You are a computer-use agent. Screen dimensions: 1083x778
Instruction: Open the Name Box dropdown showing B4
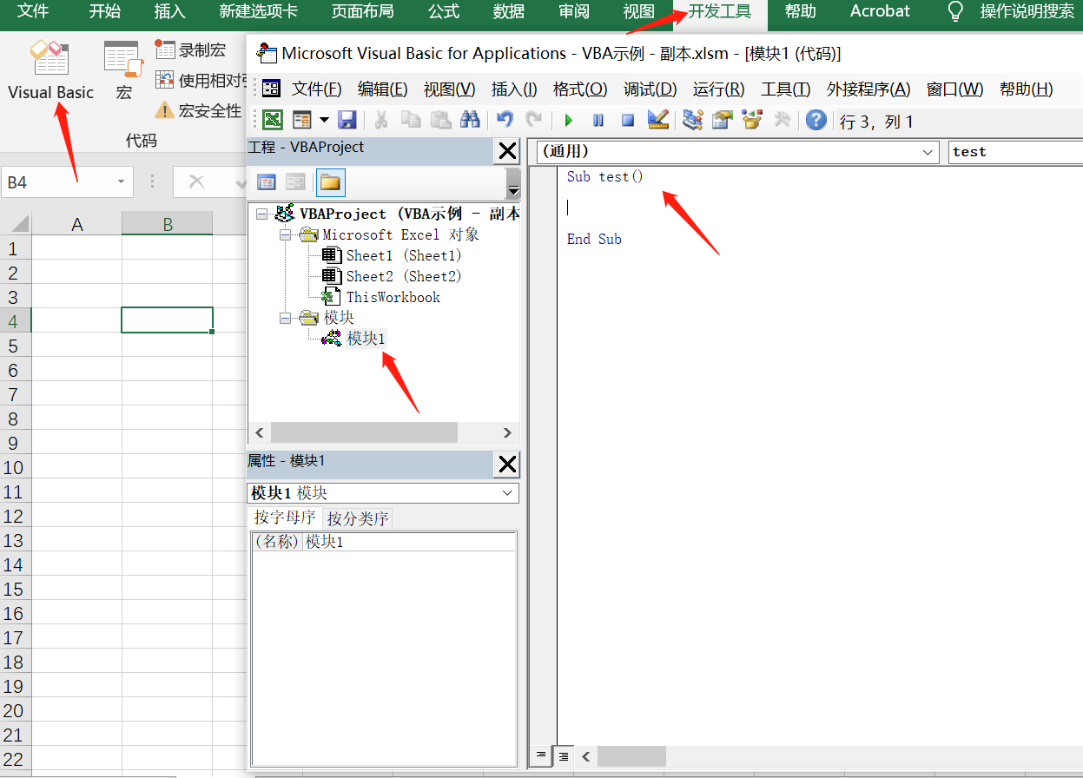121,182
